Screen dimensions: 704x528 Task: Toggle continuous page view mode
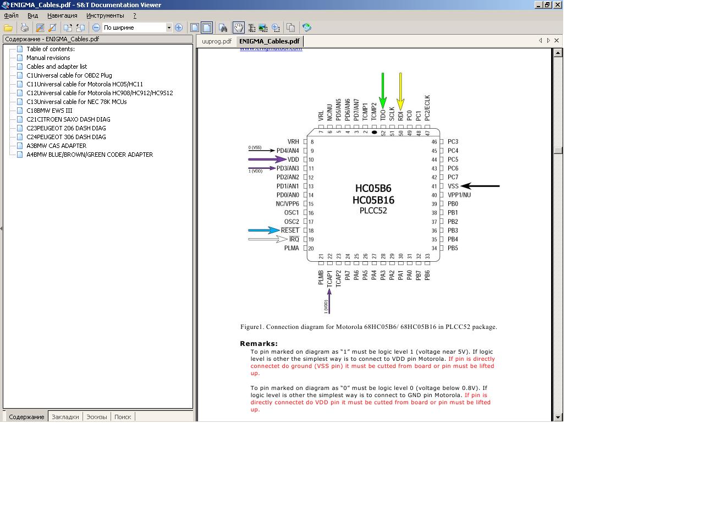point(207,28)
